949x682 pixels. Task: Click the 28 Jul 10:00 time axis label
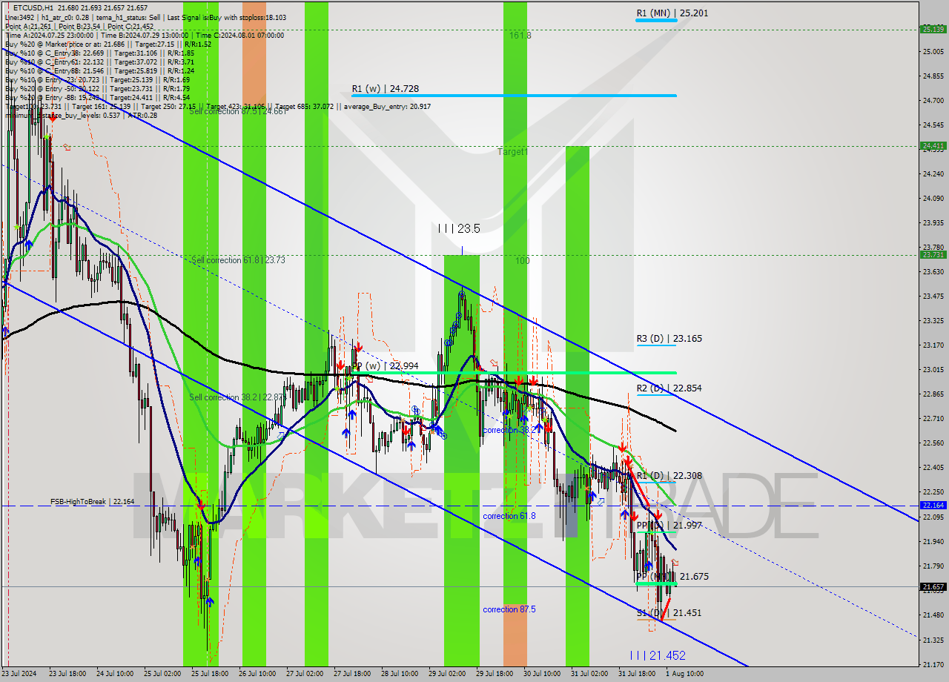(399, 674)
